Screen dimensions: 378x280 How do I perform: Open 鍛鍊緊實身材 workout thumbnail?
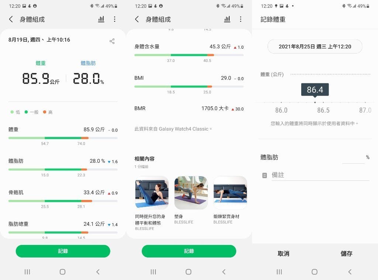230,193
